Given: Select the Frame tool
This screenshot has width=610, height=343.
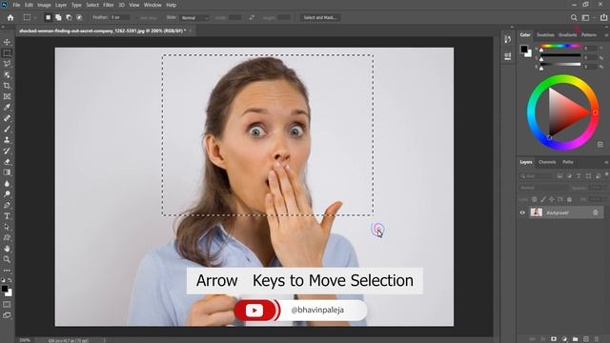Looking at the screenshot, I should click(x=7, y=96).
